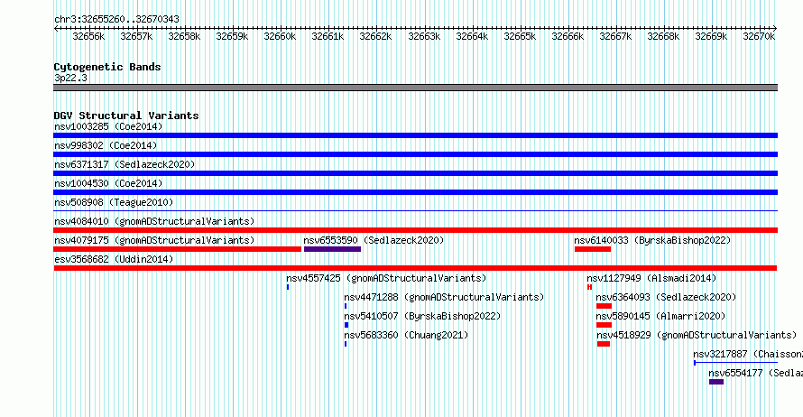The height and width of the screenshot is (417, 803).
Task: Open nsv5683360 (Chuang2021) label
Action: [x=406, y=335]
